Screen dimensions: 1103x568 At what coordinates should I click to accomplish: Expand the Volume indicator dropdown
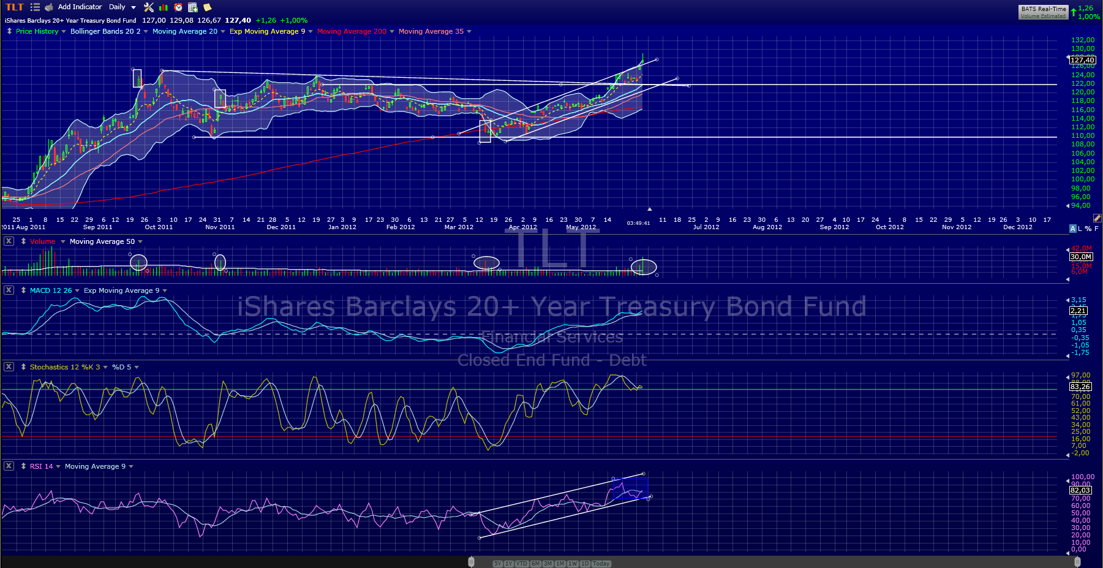(62, 242)
